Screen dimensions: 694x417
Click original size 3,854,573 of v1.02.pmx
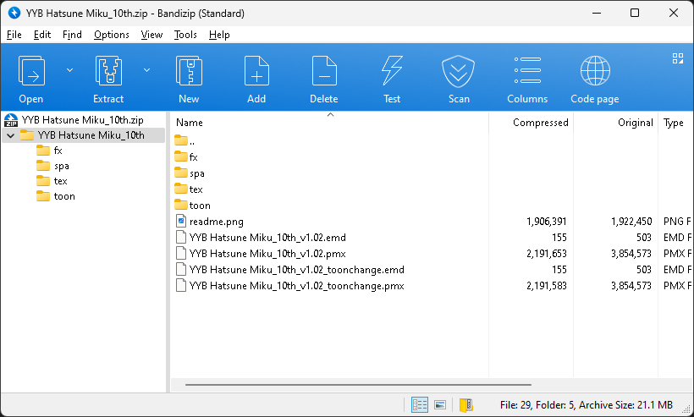coord(631,254)
